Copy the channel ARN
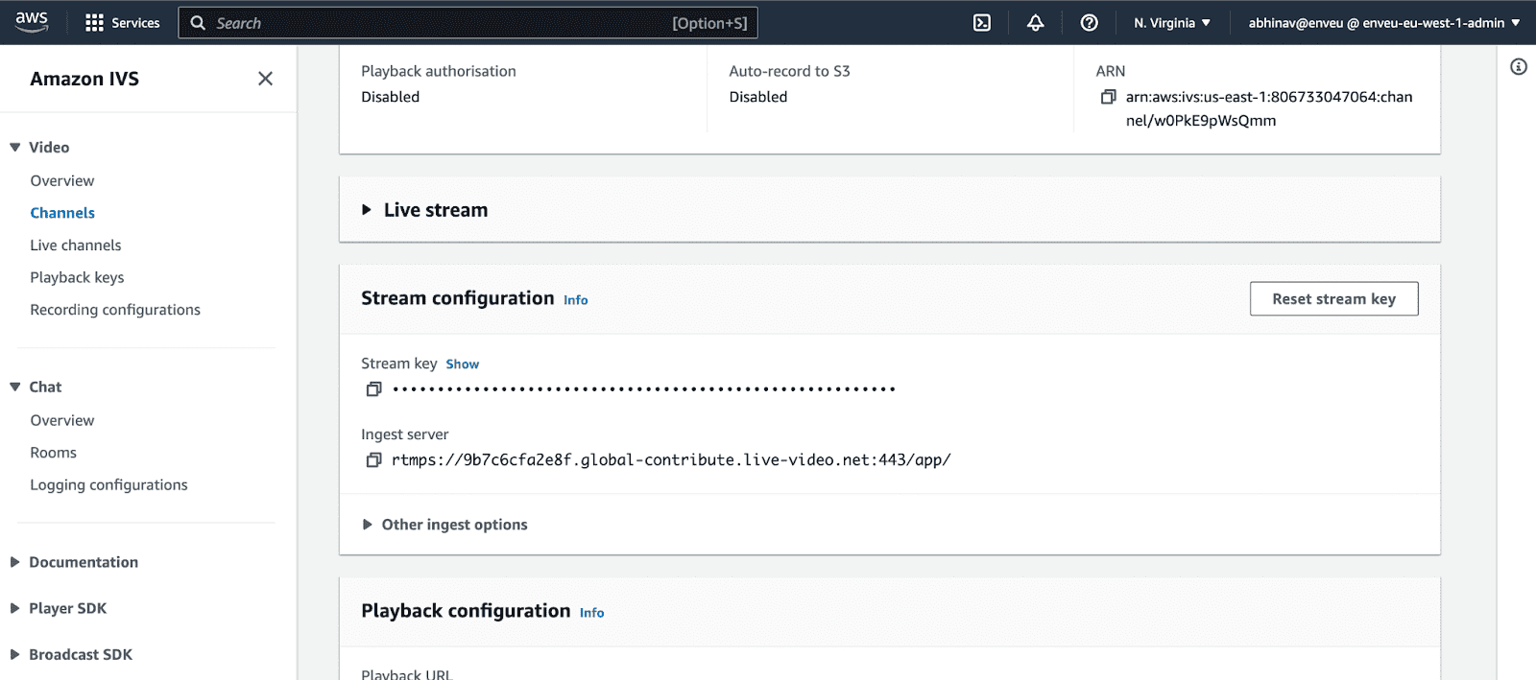 1108,97
